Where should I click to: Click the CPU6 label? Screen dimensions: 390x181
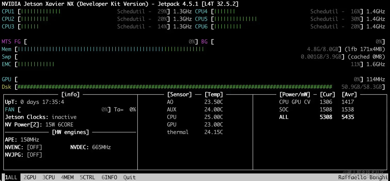(201, 26)
